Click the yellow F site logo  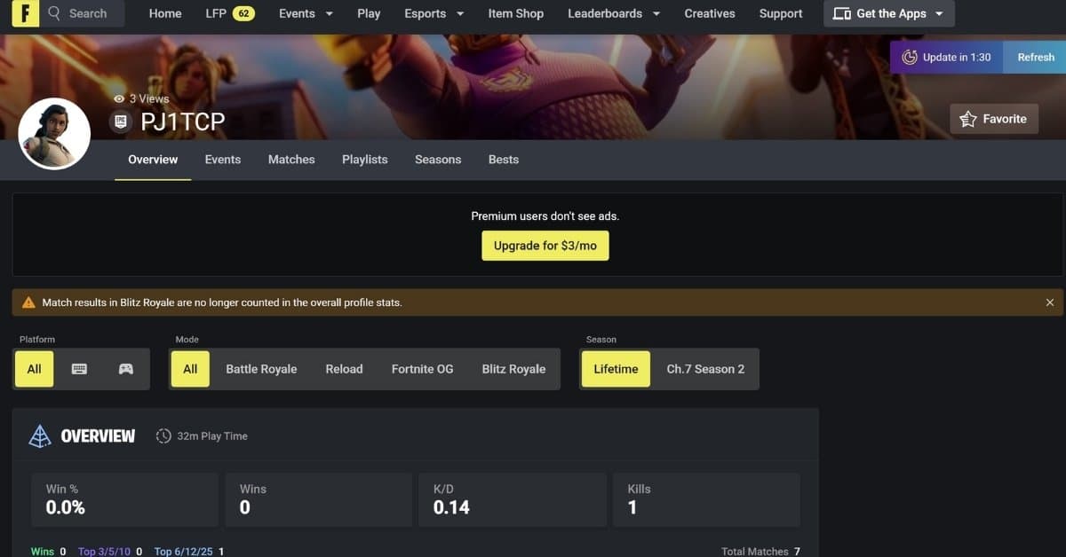[26, 13]
